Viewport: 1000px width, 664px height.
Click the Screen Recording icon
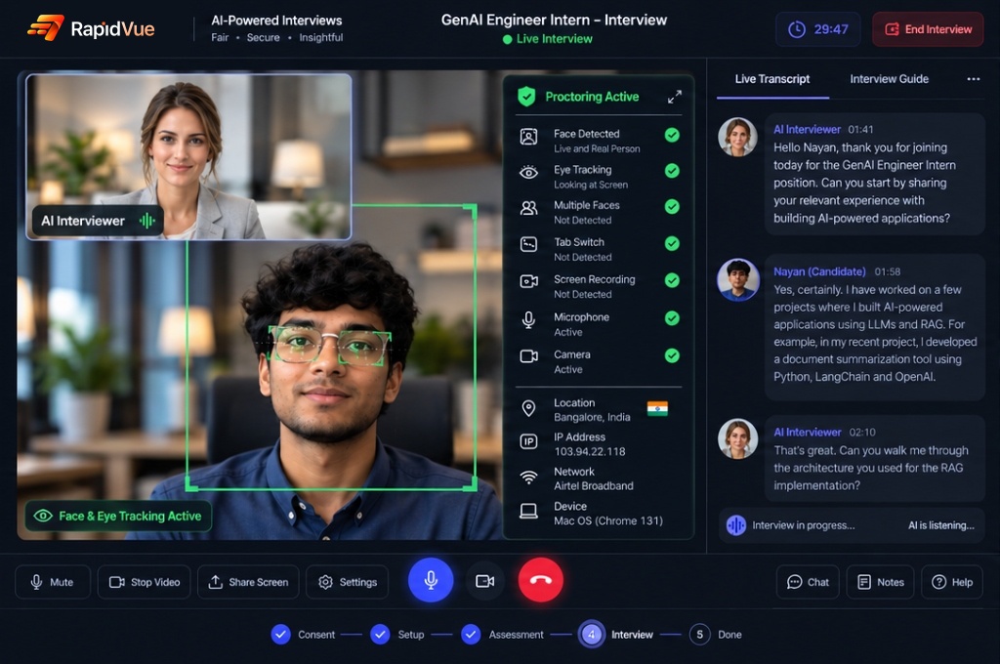pos(528,281)
